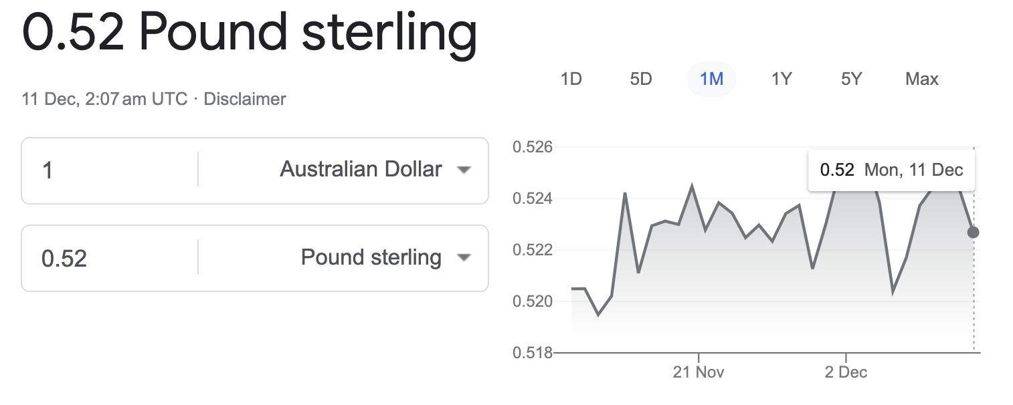Click the 2 Dec axis marker
Viewport: 1013px width, 405px height.
point(846,372)
